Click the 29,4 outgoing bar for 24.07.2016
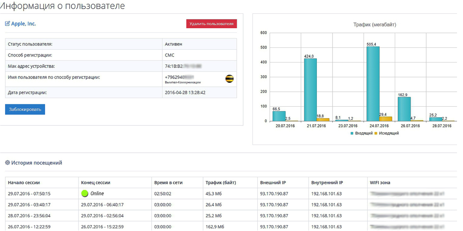The height and width of the screenshot is (231, 463). (386, 119)
